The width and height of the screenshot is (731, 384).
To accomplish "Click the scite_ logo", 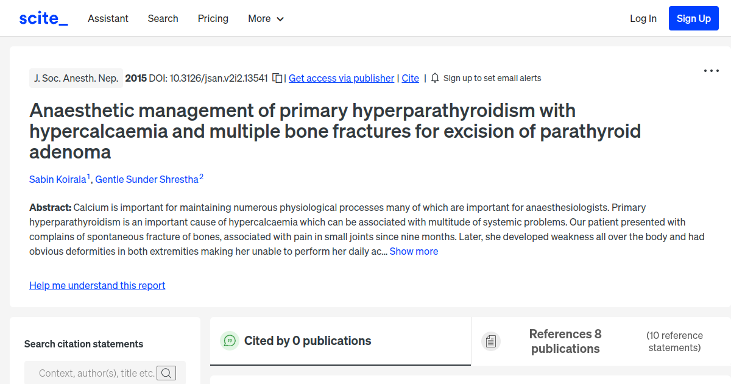I will tap(43, 18).
